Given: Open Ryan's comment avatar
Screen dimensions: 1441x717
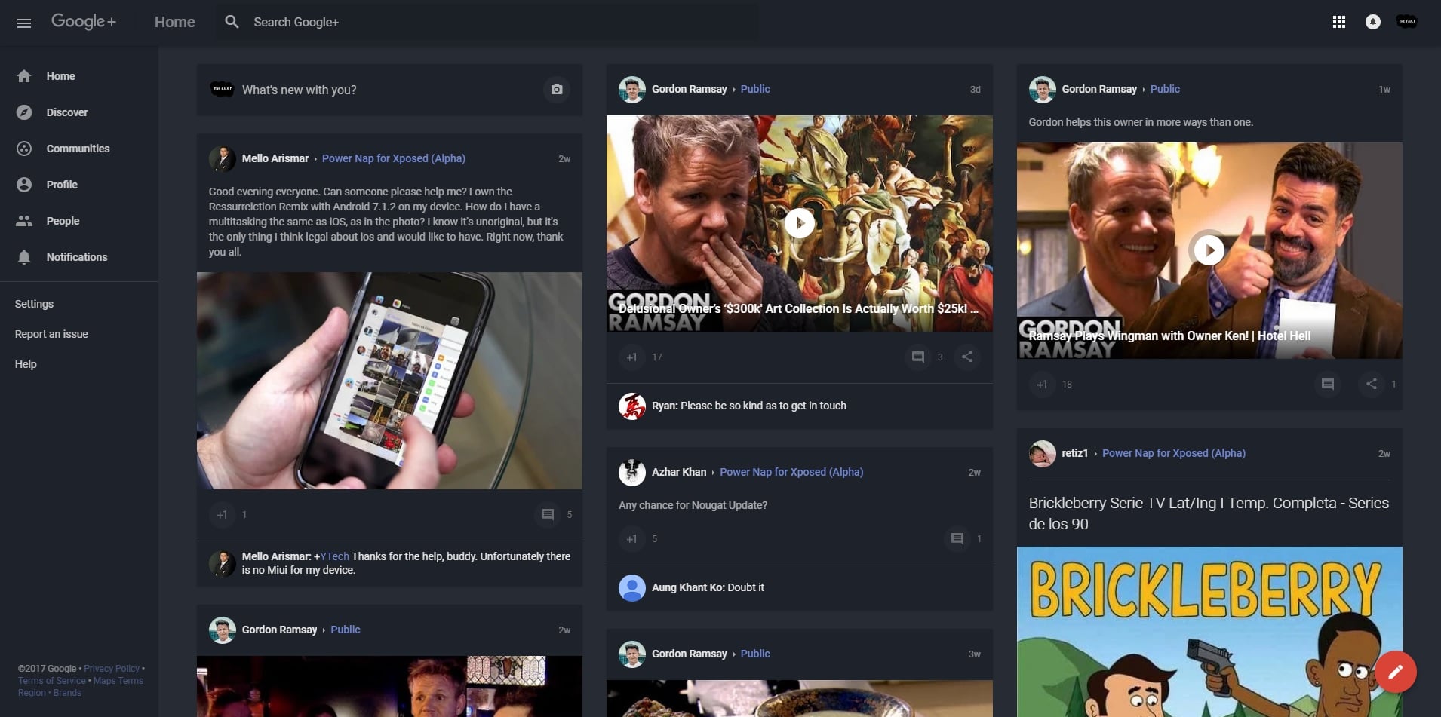Looking at the screenshot, I should tap(632, 406).
